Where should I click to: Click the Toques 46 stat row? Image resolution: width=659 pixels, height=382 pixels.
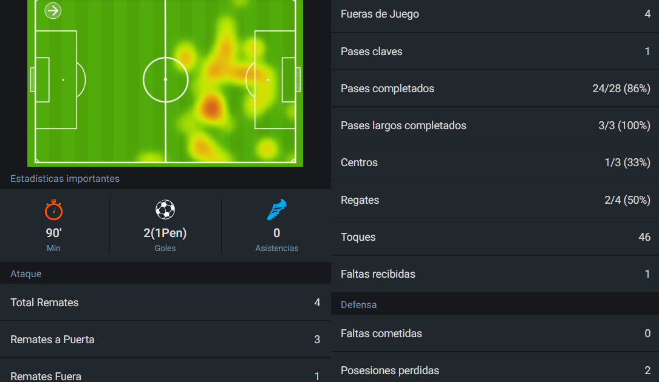pyautogui.click(x=494, y=236)
